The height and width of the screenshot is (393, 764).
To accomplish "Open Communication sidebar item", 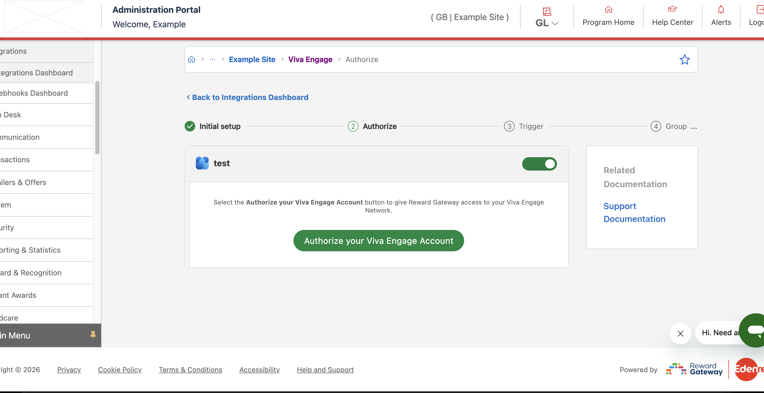I will pyautogui.click(x=47, y=137).
